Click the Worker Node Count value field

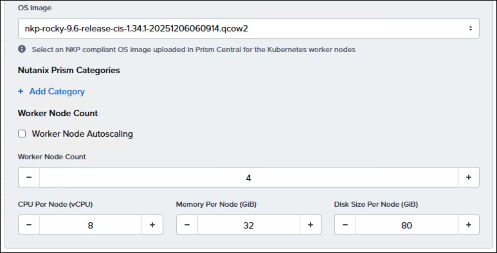coord(248,178)
